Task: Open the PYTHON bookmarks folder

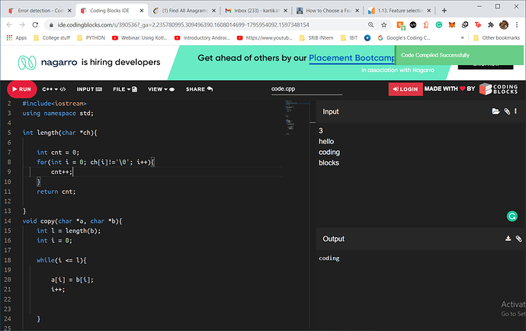Action: pos(89,37)
